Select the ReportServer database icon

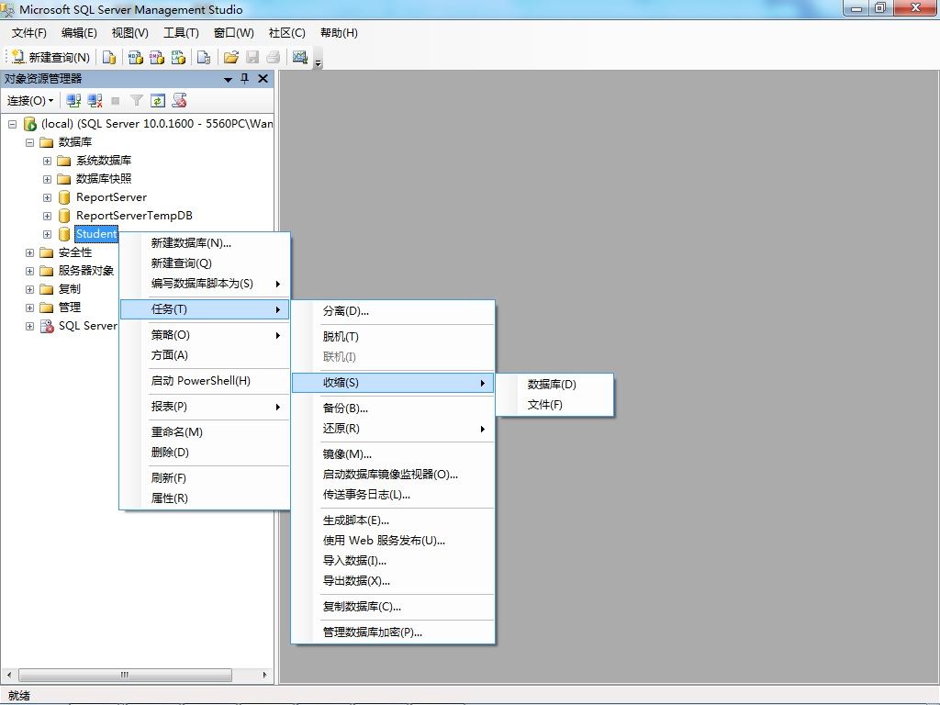tap(64, 197)
